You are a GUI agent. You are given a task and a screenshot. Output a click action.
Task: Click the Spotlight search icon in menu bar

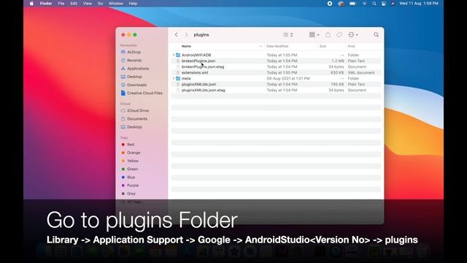[x=374, y=4]
